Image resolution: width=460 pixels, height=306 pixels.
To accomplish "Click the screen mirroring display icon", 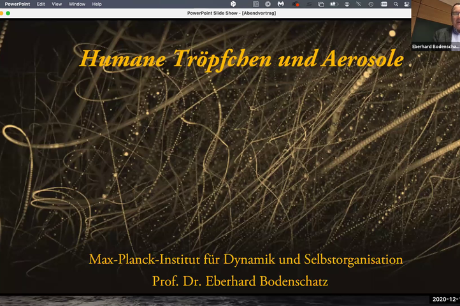I will 321,4.
